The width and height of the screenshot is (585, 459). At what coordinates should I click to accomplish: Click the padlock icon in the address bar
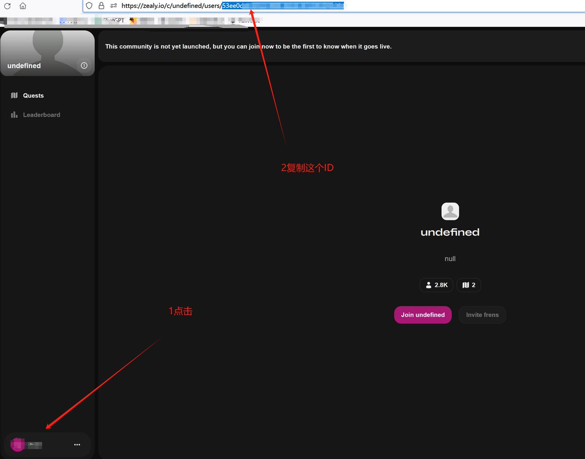pyautogui.click(x=101, y=5)
